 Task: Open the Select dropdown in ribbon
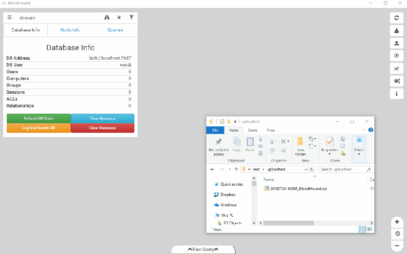pos(359,149)
